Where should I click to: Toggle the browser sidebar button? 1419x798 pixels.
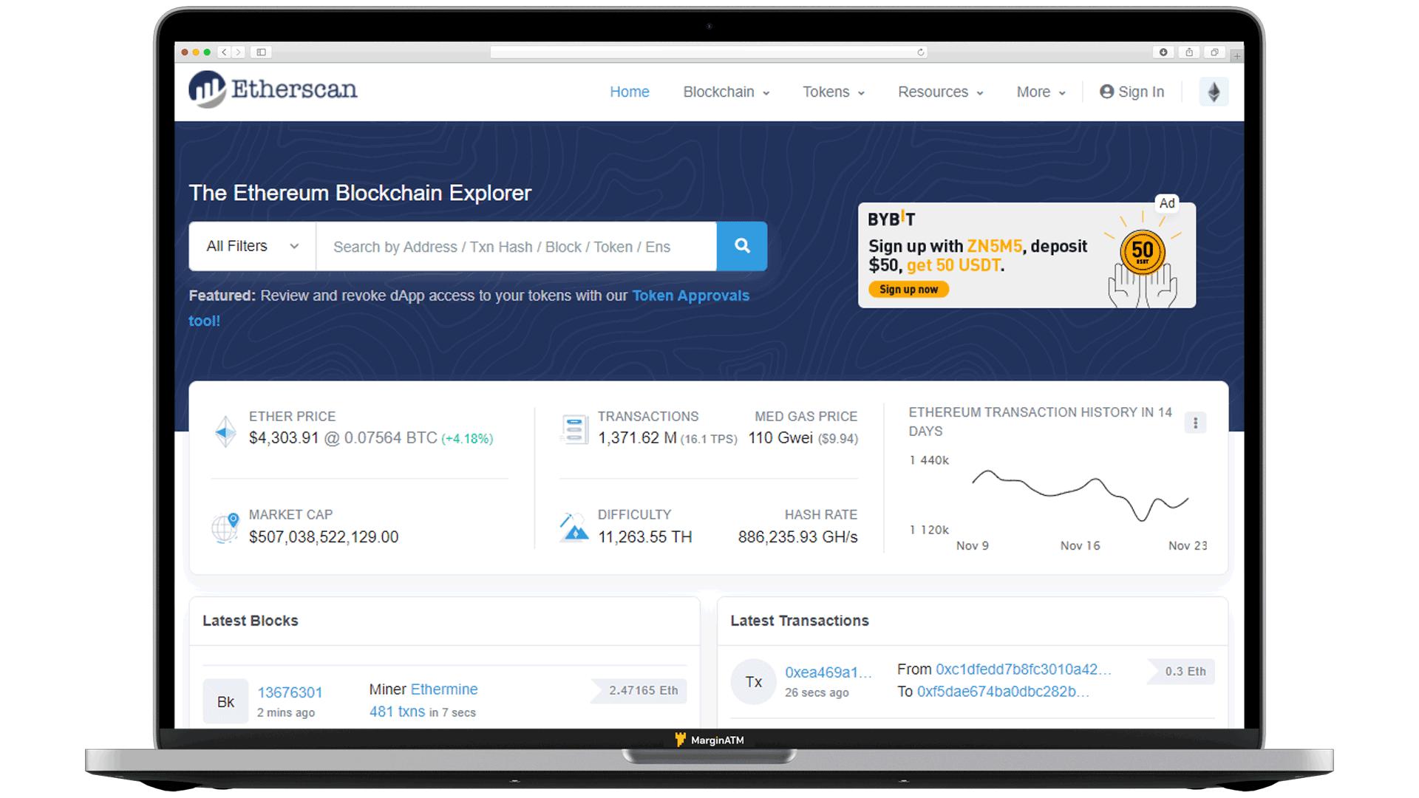point(261,52)
